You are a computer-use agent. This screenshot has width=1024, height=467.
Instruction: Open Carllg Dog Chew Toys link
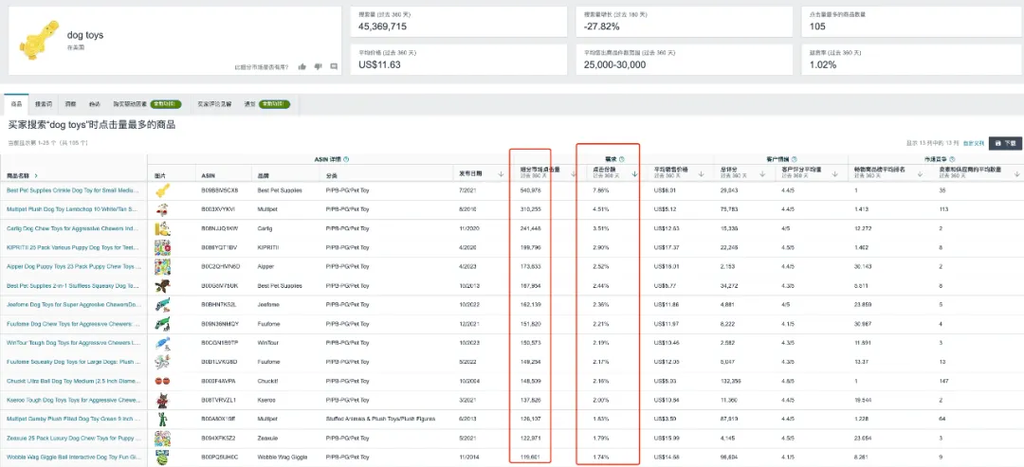click(73, 228)
